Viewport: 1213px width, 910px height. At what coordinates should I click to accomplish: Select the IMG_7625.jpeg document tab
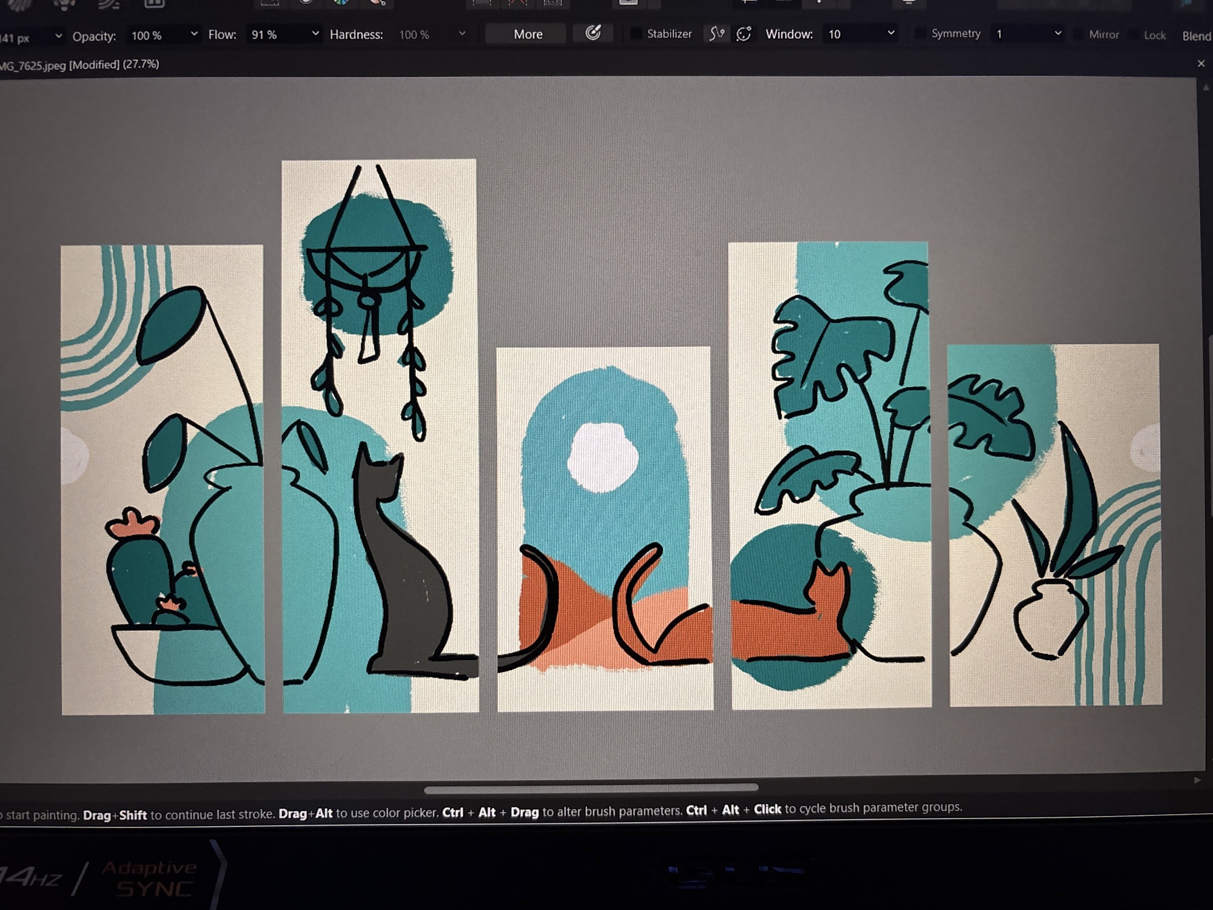tap(79, 65)
